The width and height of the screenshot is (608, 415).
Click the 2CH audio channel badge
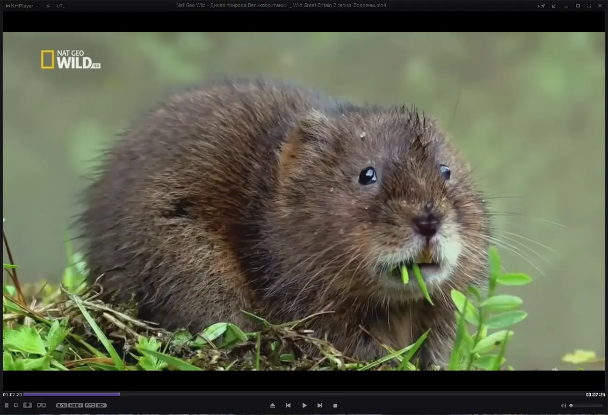click(x=101, y=405)
